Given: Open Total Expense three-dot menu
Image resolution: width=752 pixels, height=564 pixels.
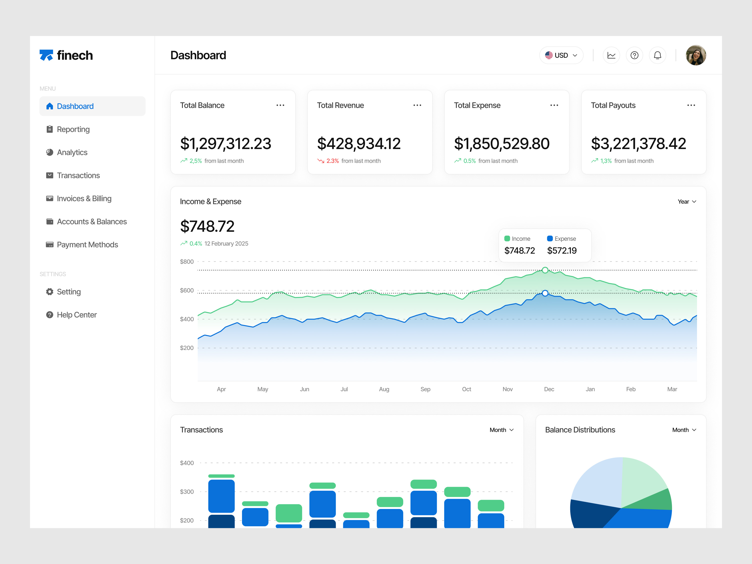Looking at the screenshot, I should point(554,105).
